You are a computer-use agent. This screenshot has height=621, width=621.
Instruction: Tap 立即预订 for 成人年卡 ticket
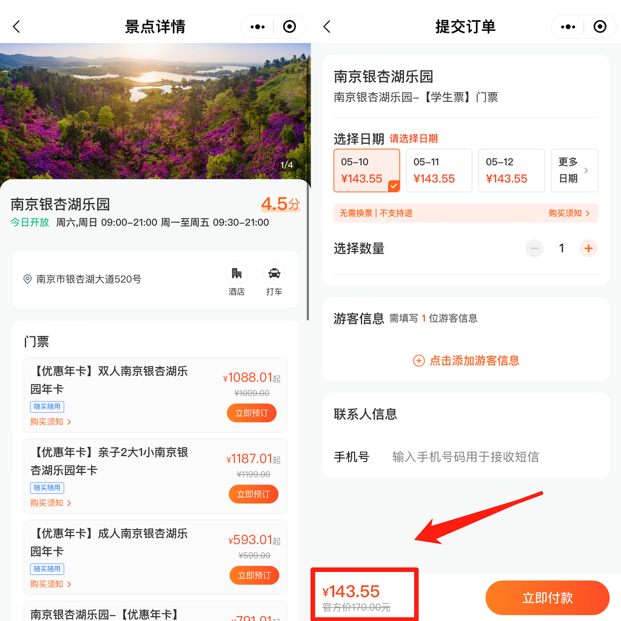[x=254, y=575]
